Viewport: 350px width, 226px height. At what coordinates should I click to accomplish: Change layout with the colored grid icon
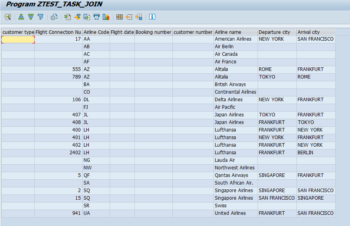tap(120, 17)
